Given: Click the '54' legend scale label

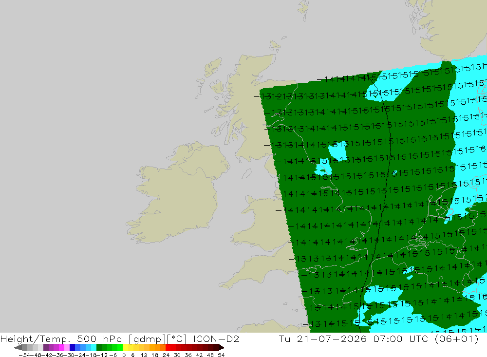Looking at the screenshot, I should coord(221,355).
